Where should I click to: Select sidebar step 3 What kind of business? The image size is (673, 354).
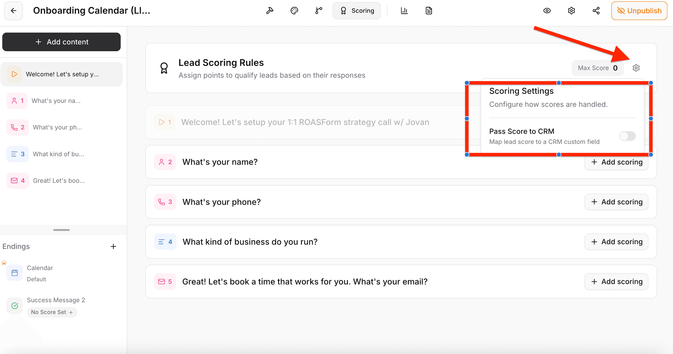(62, 154)
